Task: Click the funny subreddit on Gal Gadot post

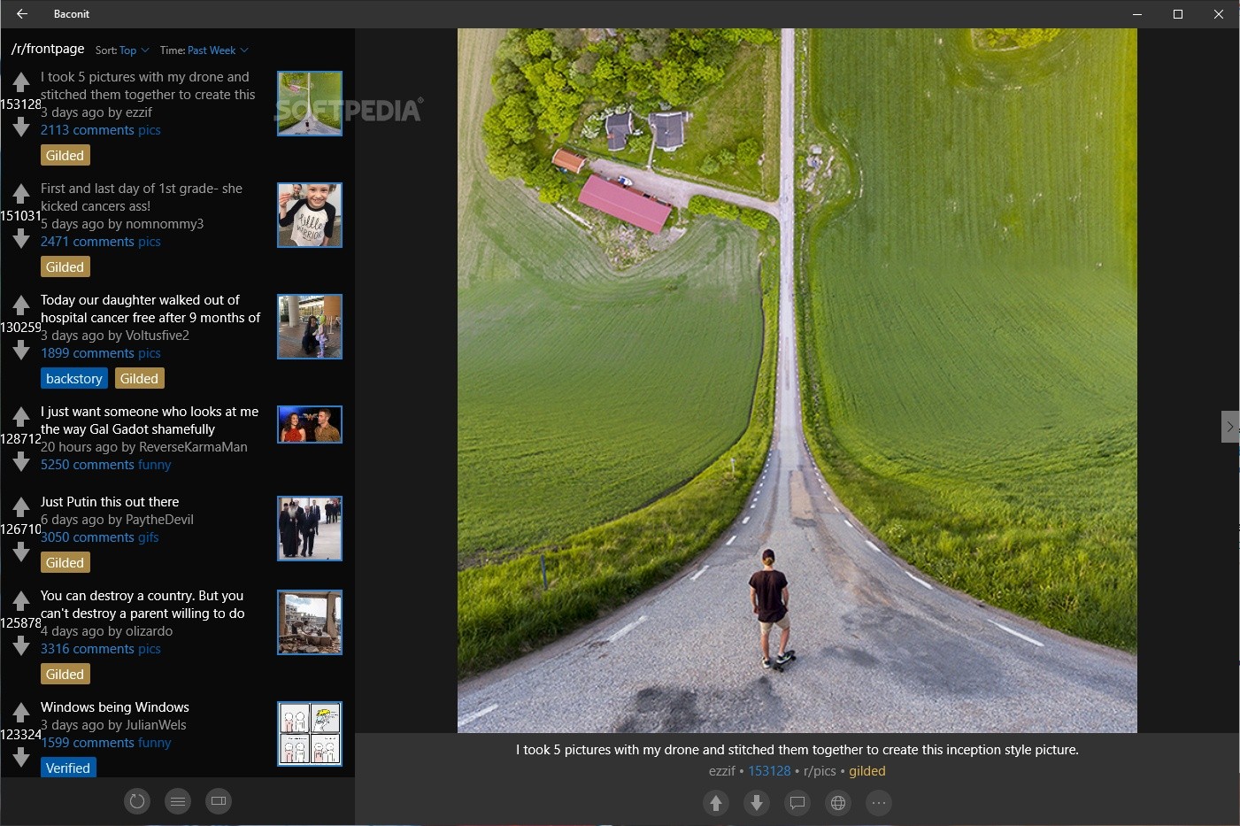Action: pos(155,465)
